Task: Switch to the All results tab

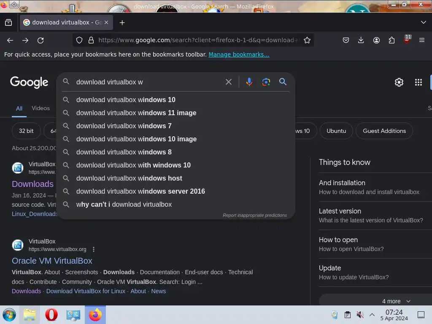Action: pos(19,108)
